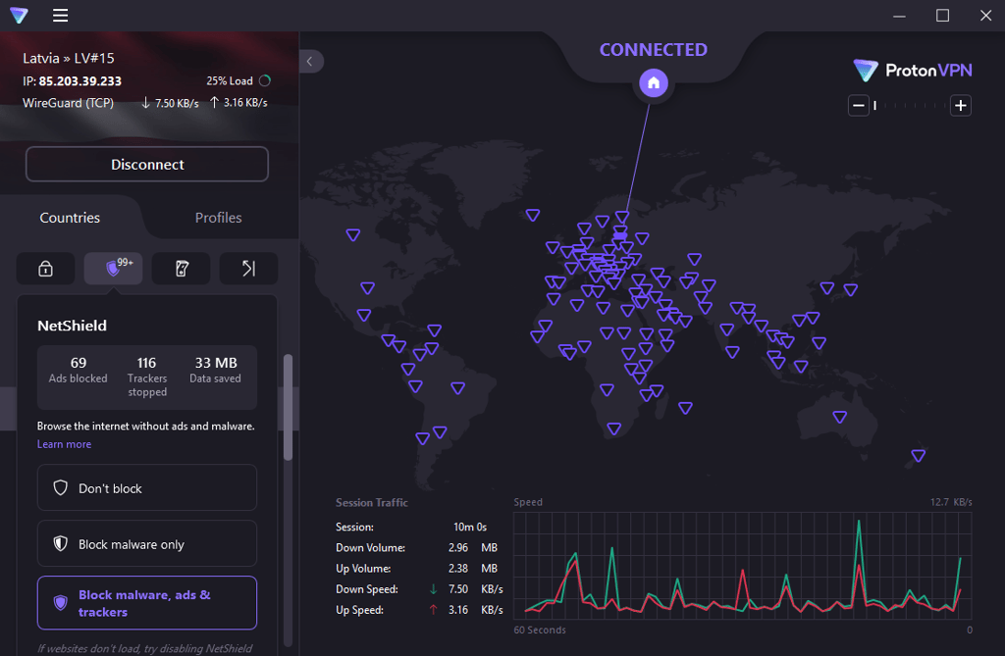The width and height of the screenshot is (1005, 656).
Task: Select the NetShield shield icon
Action: (114, 269)
